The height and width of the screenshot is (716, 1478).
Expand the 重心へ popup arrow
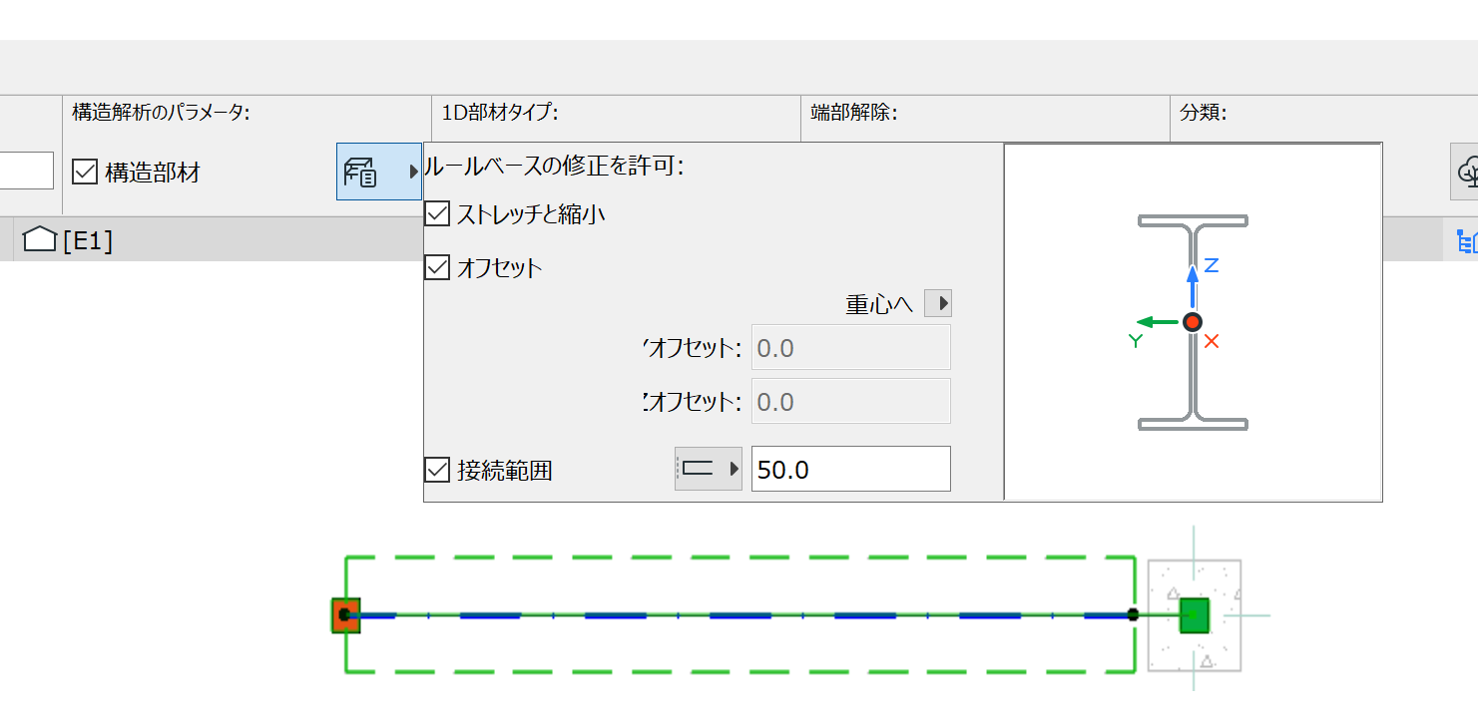[939, 302]
